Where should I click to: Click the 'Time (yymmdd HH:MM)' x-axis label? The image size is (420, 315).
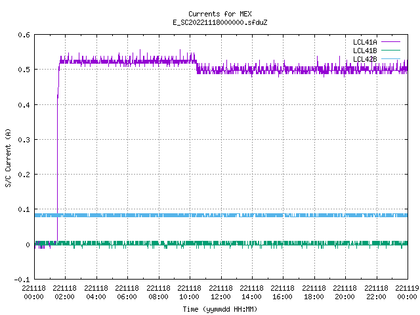[220, 309]
